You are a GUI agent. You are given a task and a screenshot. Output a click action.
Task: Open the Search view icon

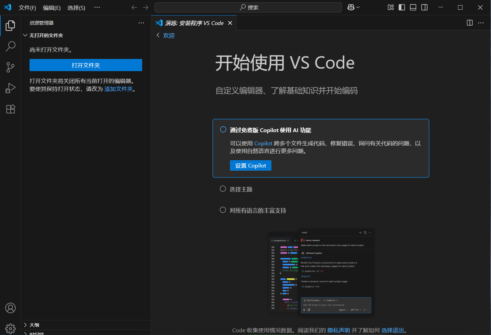click(10, 46)
